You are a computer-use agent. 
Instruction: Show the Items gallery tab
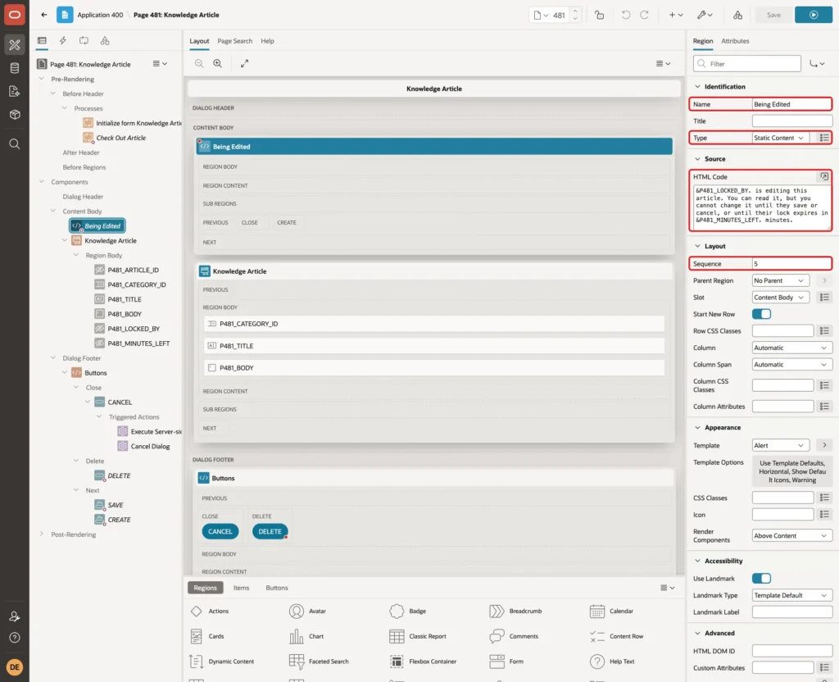pos(242,588)
